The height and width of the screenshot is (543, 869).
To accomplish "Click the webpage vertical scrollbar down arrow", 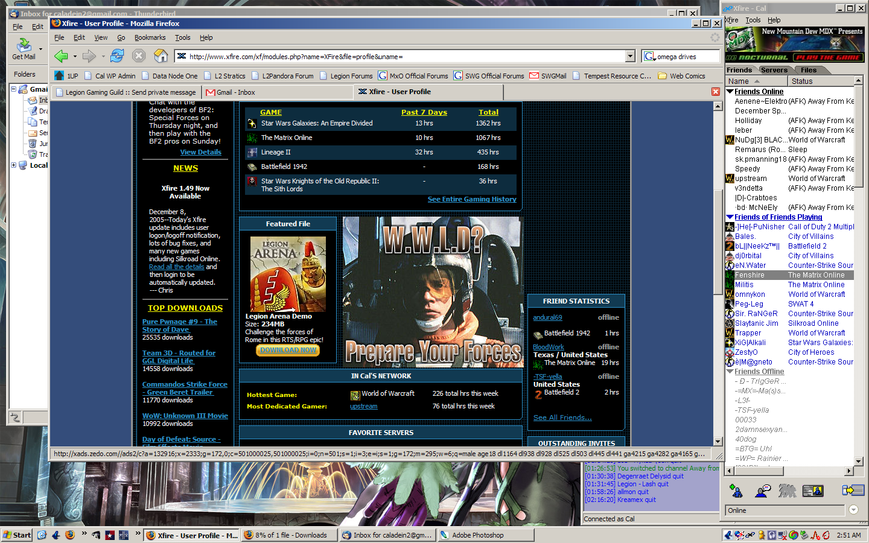I will point(718,442).
